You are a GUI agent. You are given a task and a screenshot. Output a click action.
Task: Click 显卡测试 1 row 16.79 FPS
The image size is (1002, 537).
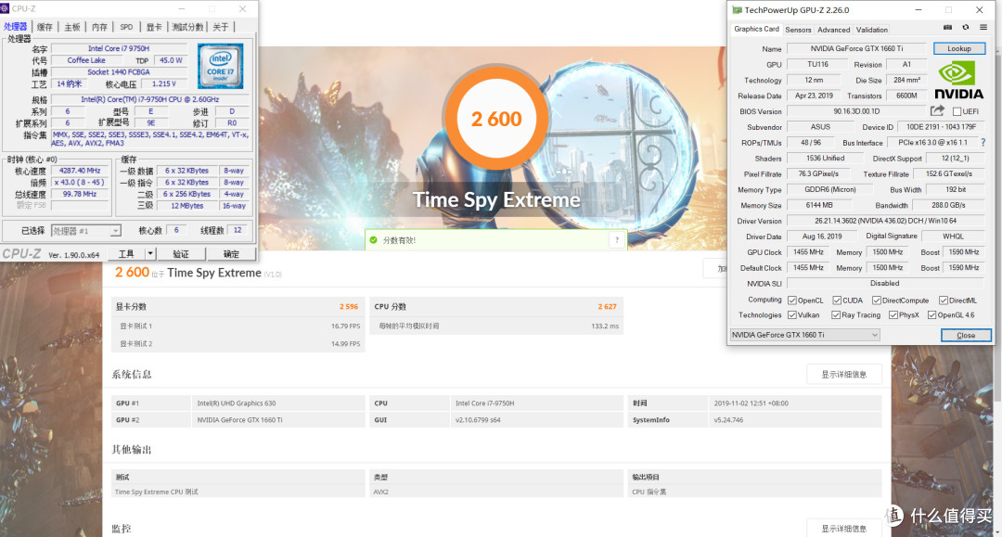pyautogui.click(x=238, y=326)
